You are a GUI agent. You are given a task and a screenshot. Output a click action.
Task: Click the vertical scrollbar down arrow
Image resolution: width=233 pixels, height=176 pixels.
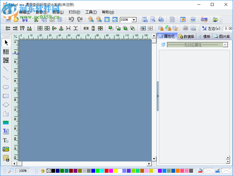(x=154, y=159)
